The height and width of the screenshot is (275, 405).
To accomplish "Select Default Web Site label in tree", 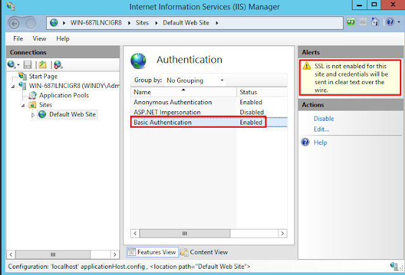I will point(72,114).
